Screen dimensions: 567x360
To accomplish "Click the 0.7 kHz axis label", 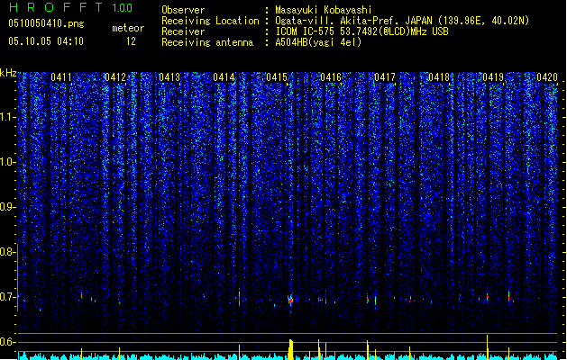I will pos(7,297).
